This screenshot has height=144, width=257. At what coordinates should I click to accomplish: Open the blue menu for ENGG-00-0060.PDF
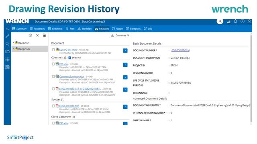(x=125, y=107)
